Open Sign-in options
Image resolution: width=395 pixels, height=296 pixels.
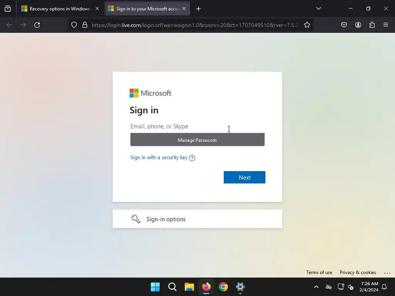(197, 219)
